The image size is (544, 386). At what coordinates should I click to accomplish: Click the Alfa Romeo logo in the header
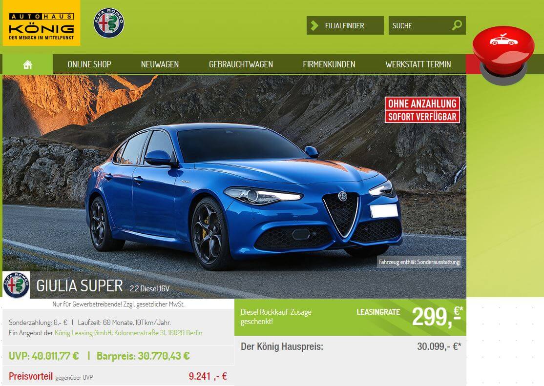(109, 23)
